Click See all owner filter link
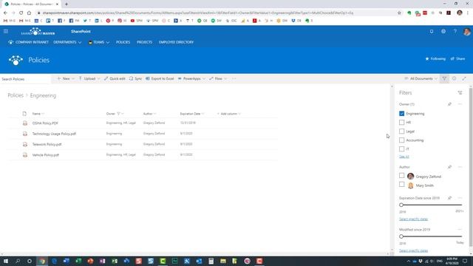This screenshot has width=473, height=266. tap(404, 157)
